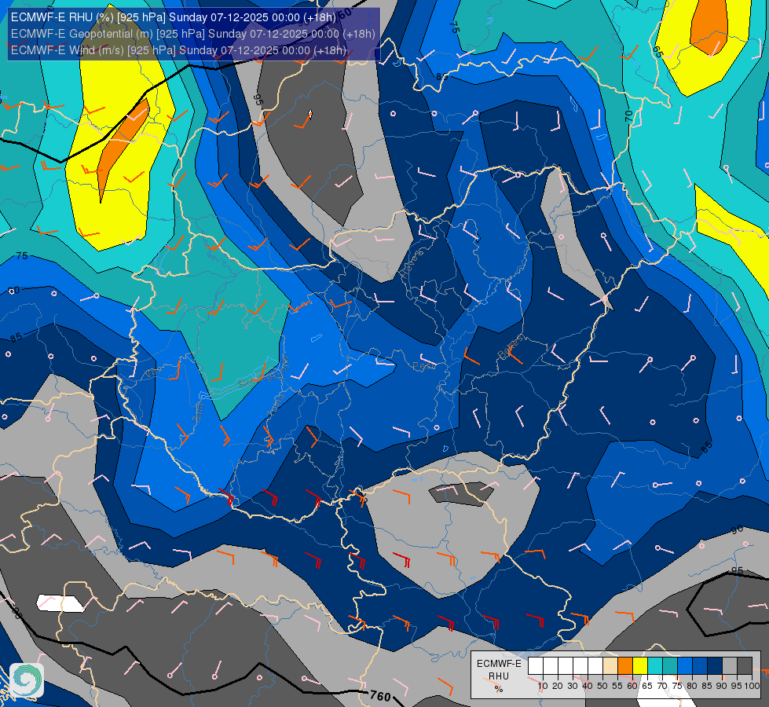Select the ECMWF-E Geopotential (m) title line
Image resolution: width=769 pixels, height=707 pixels.
point(192,34)
